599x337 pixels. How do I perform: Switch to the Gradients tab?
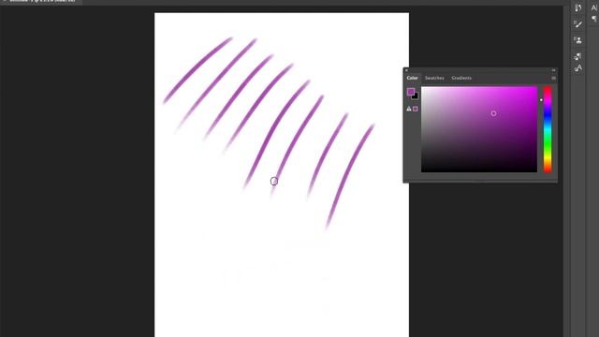(x=461, y=78)
